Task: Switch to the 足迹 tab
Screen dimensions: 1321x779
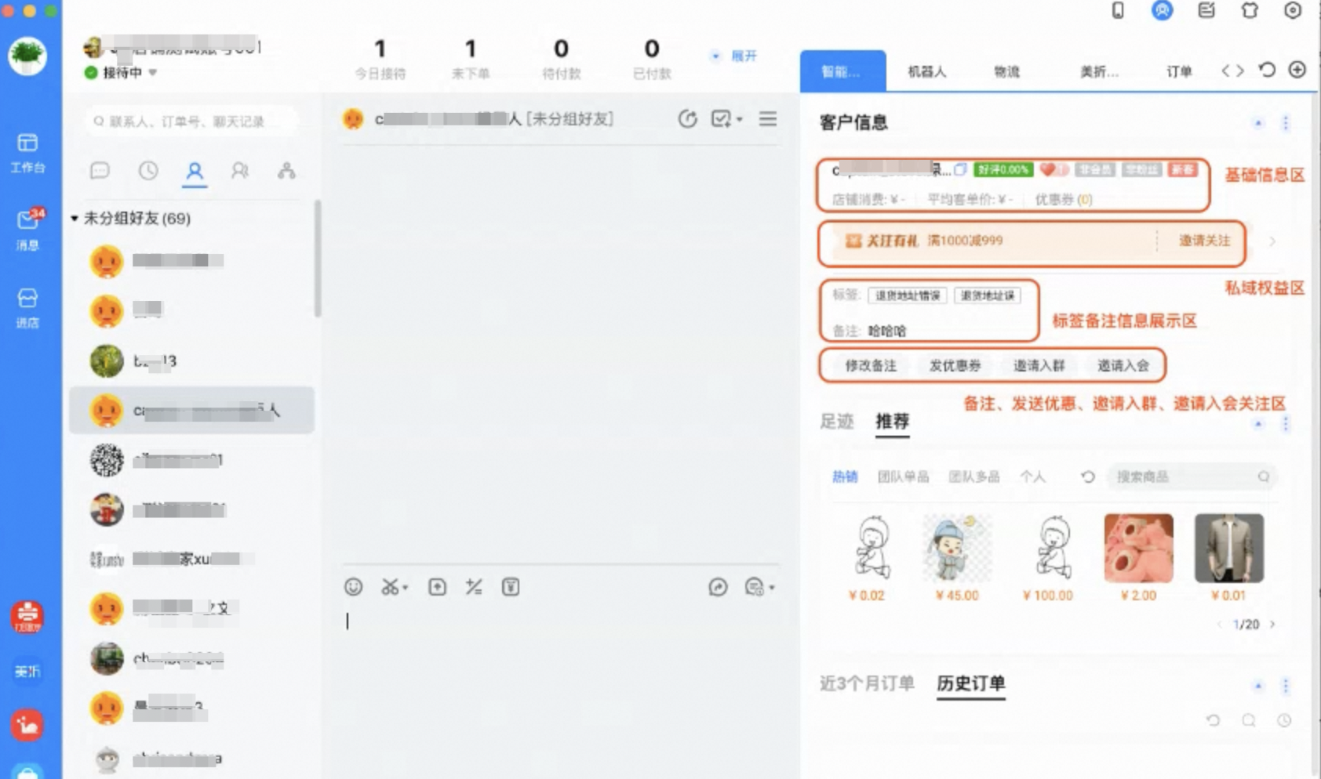Action: (x=836, y=422)
